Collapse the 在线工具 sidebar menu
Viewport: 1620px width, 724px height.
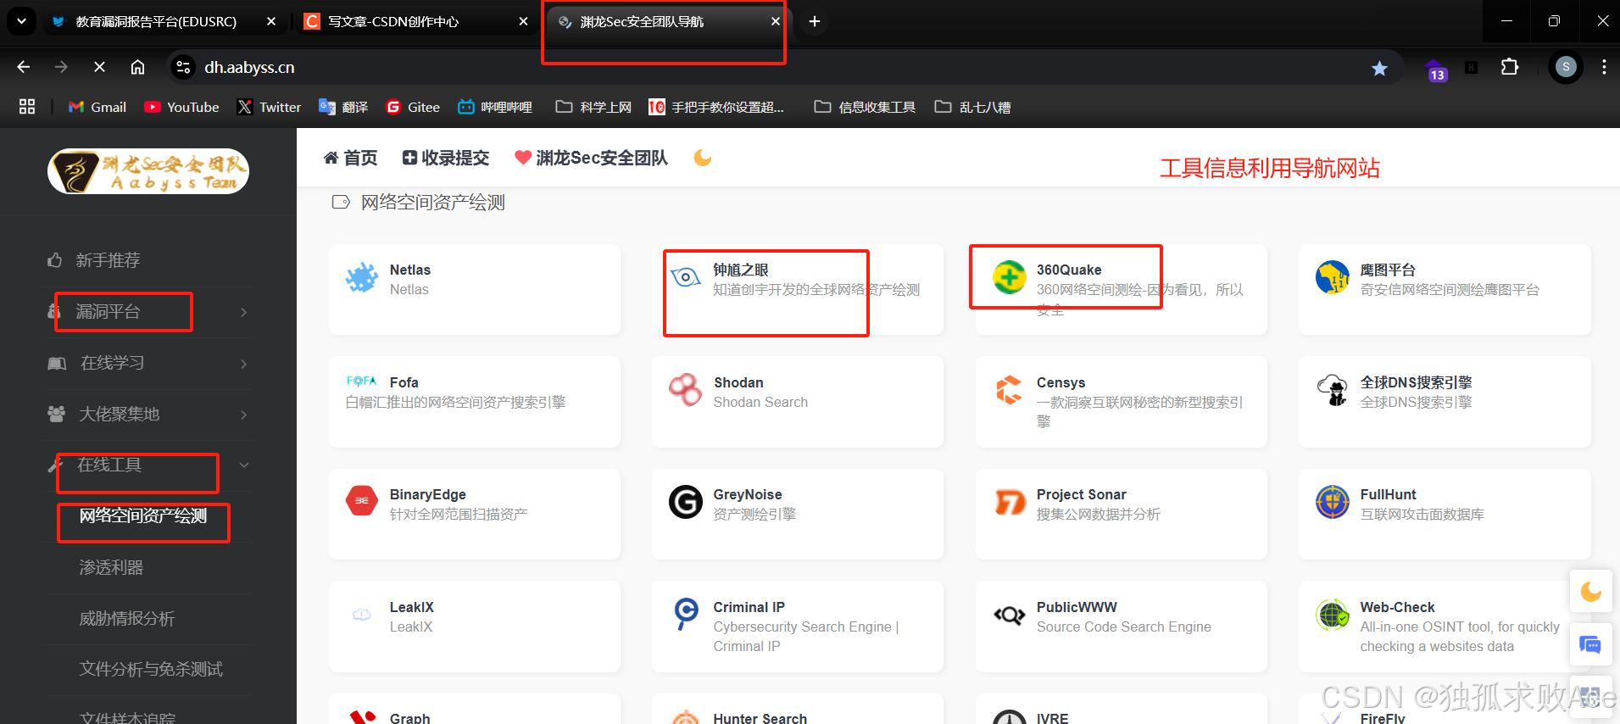[x=148, y=465]
